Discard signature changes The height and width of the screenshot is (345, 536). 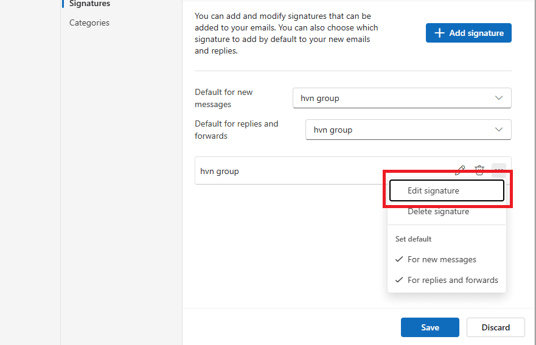pos(496,327)
